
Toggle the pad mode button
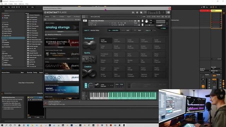point(125,30)
